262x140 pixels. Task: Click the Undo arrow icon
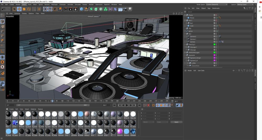tap(3, 9)
